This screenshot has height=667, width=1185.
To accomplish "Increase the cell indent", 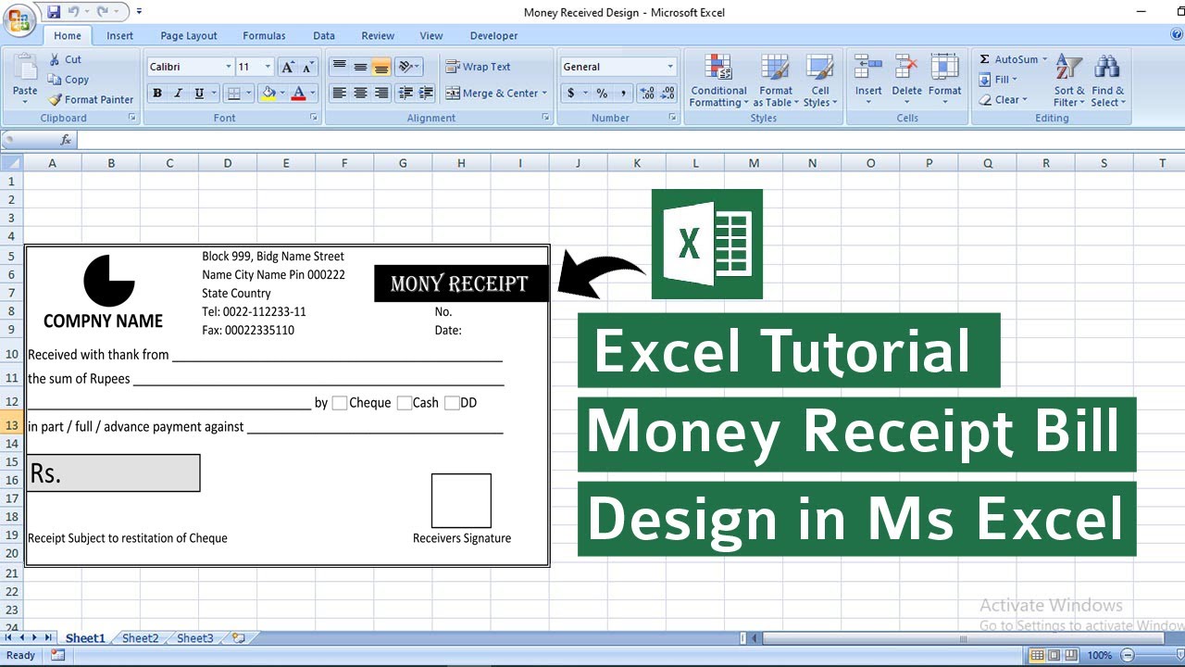I will (426, 94).
